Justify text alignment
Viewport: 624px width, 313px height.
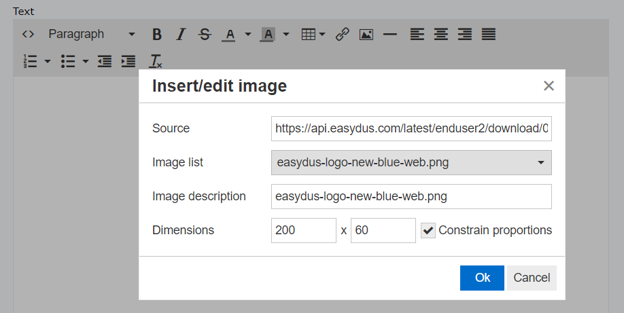[489, 35]
